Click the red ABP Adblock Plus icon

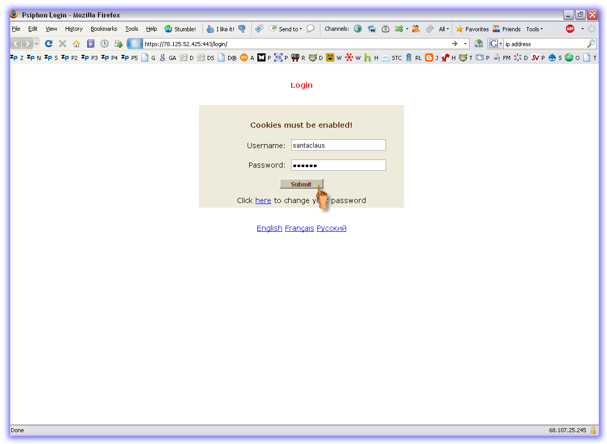point(570,29)
